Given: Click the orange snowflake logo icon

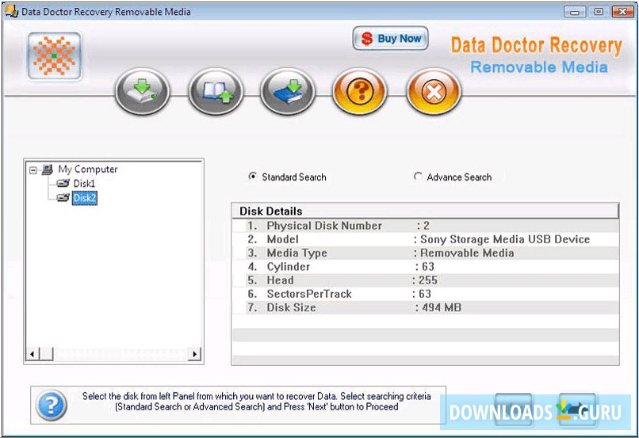Looking at the screenshot, I should click(x=54, y=55).
